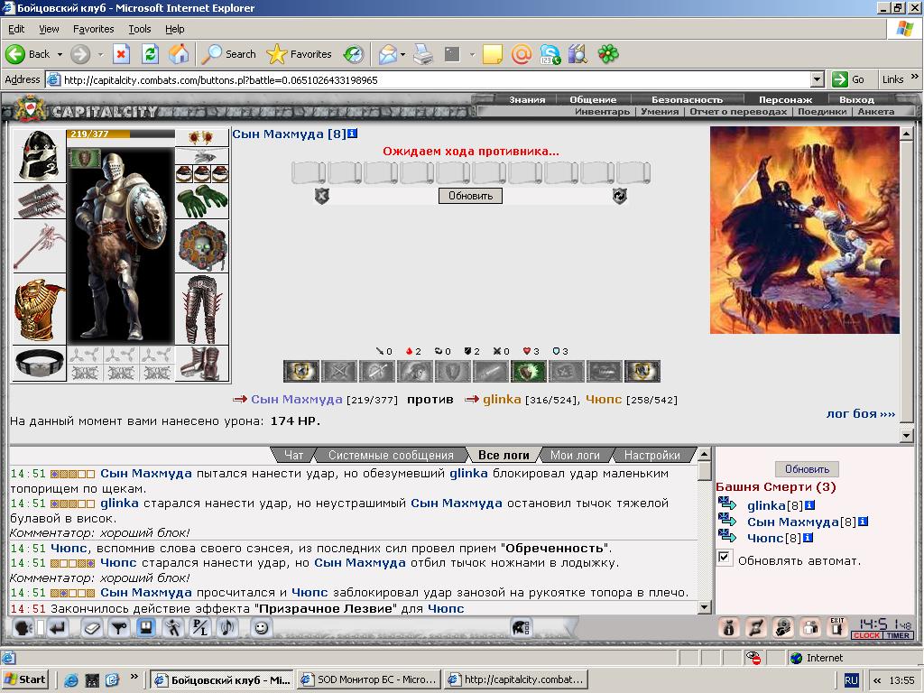Toggle the CLOCK mode button
Image resolution: width=924 pixels, height=693 pixels.
tap(866, 635)
